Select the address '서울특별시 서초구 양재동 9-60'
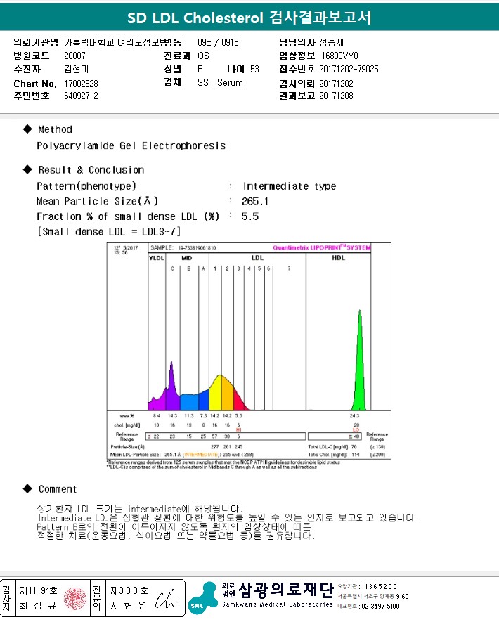 pos(373,596)
